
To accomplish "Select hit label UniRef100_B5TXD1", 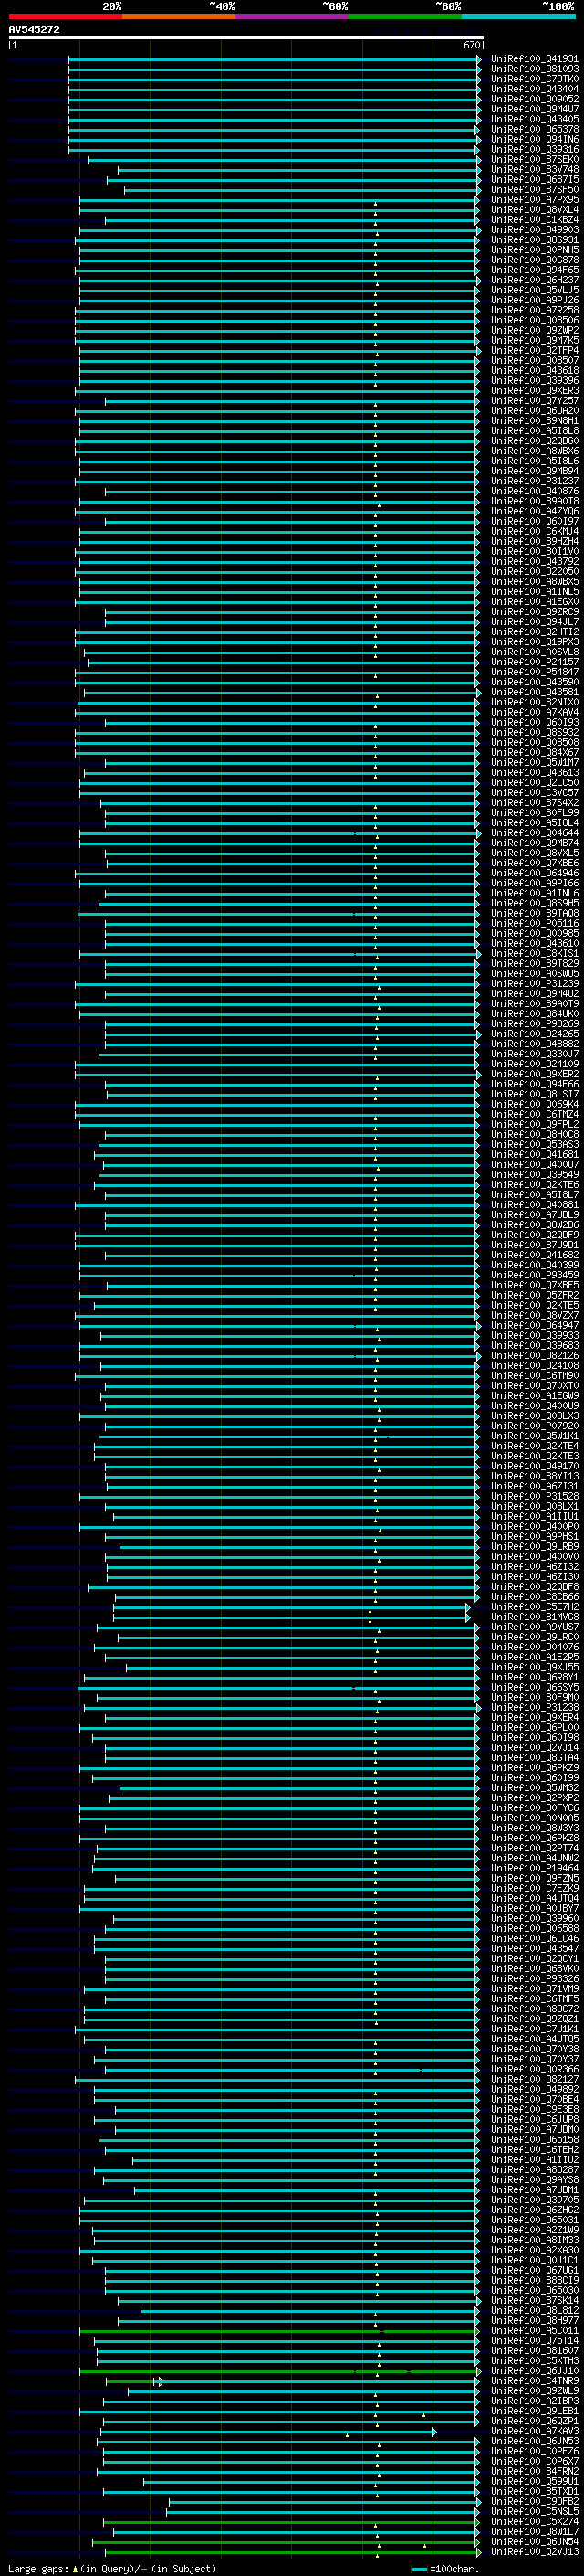I will tap(534, 2491).
